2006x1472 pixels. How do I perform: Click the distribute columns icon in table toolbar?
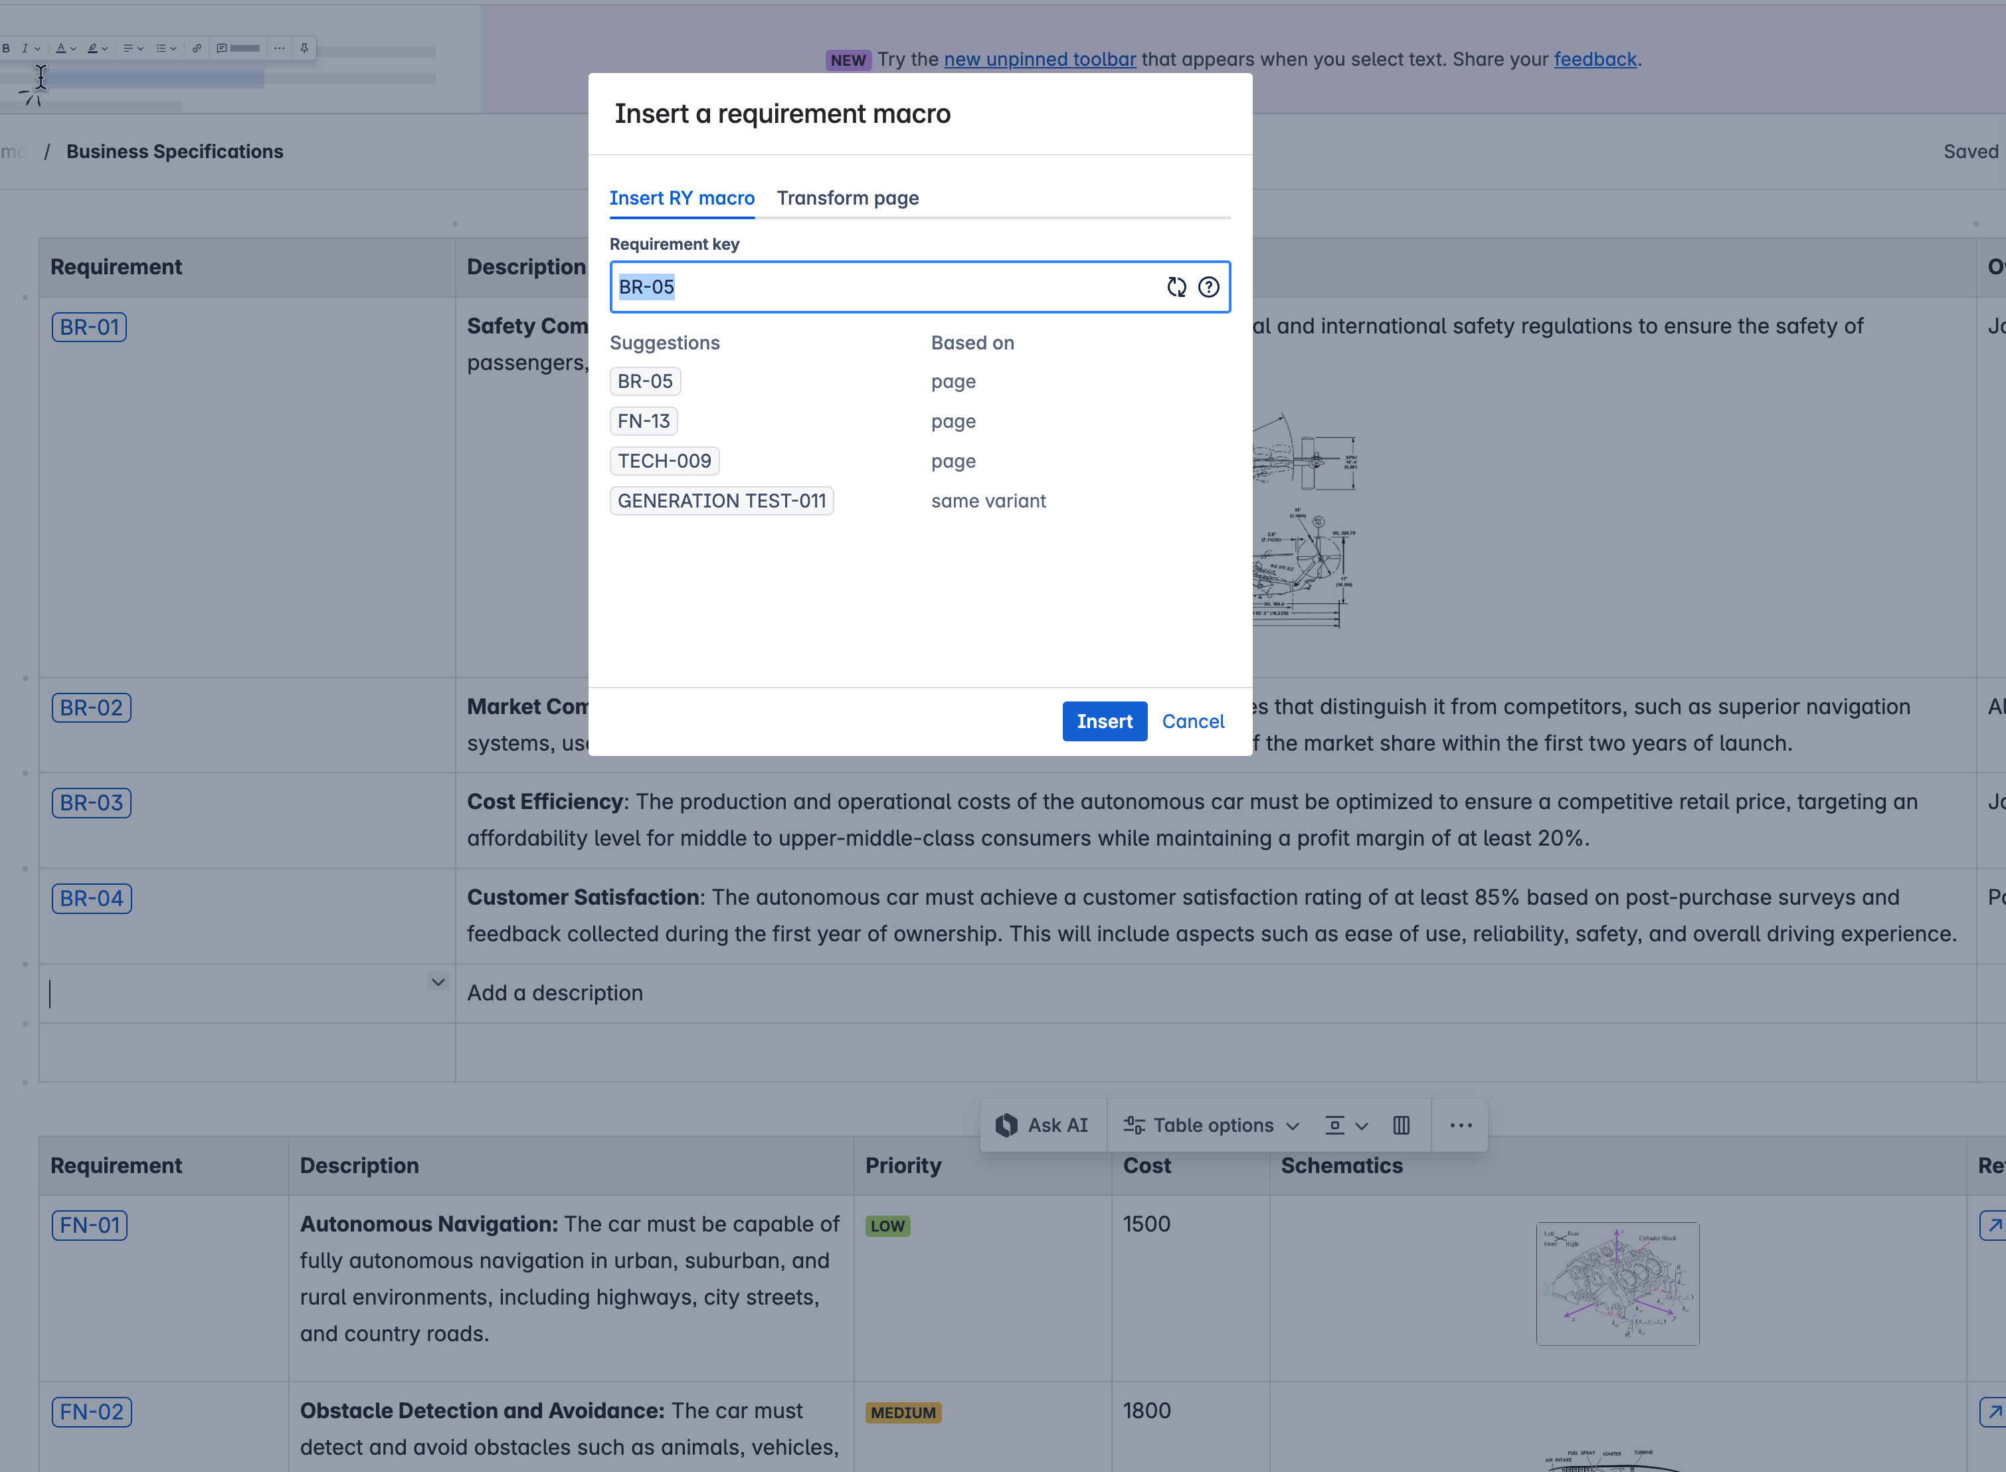tap(1400, 1125)
